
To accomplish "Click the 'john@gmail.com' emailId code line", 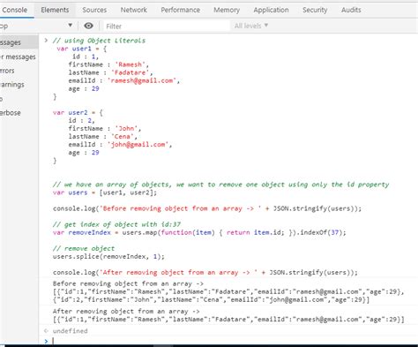I will 120,145.
